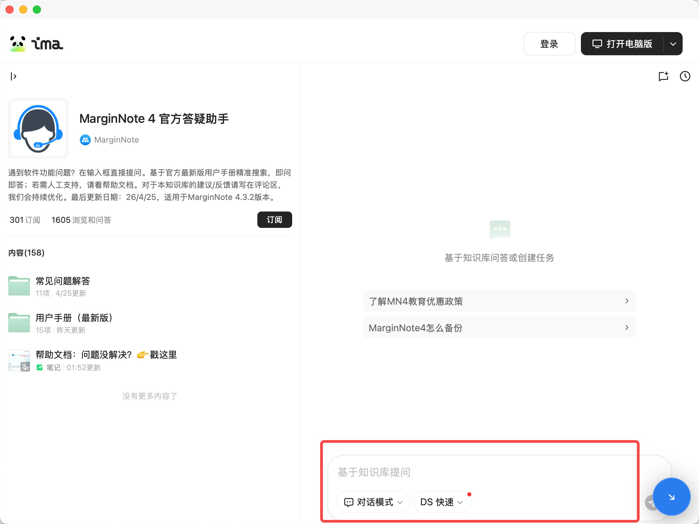
Task: Open the DS 快速 model dropdown
Action: click(x=442, y=502)
